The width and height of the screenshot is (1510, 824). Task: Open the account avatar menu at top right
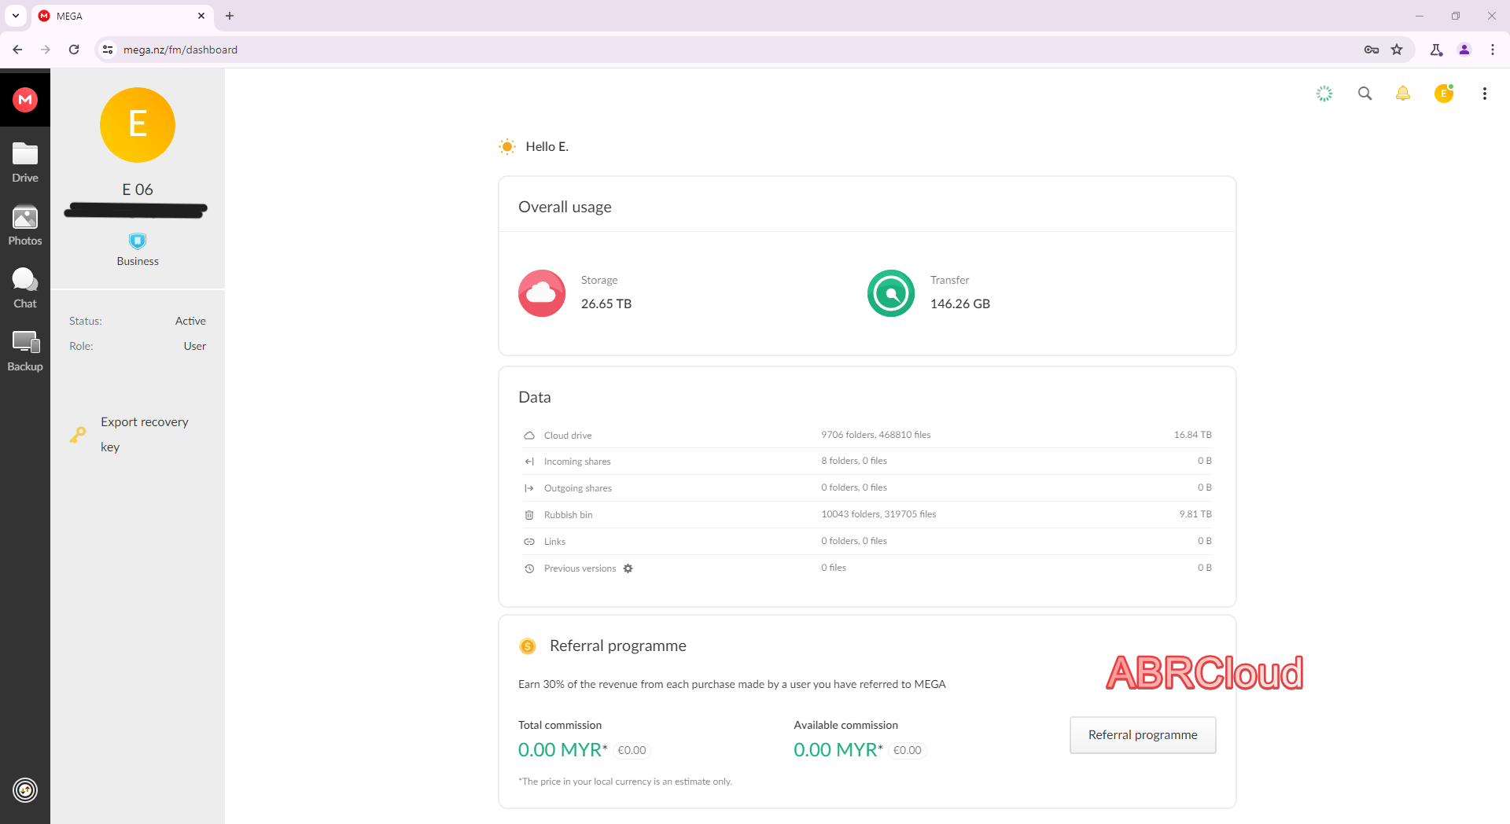coord(1443,94)
